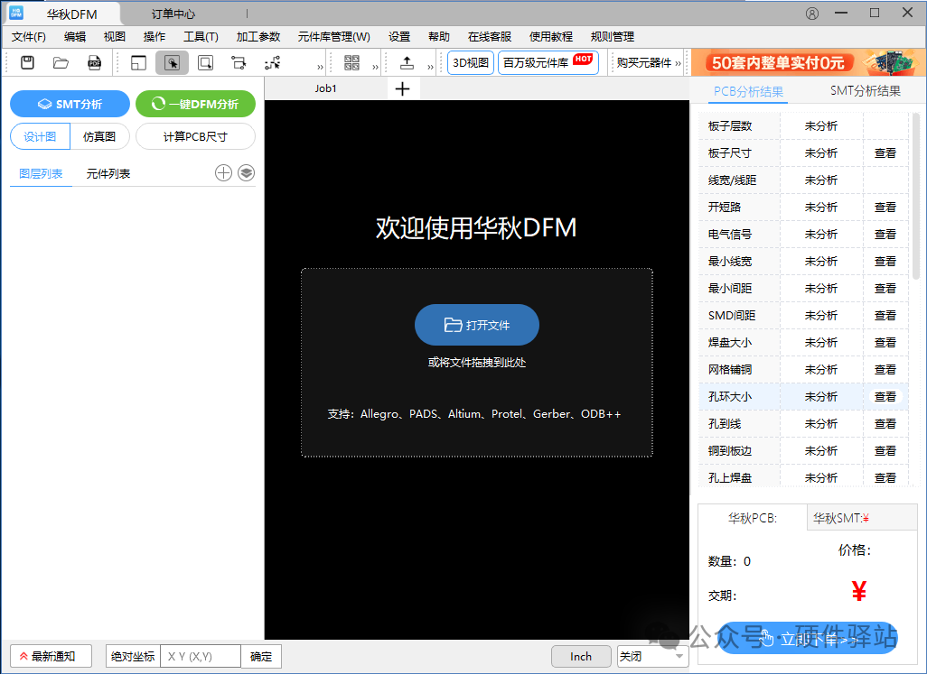Image resolution: width=927 pixels, height=674 pixels.
Task: Switch to the 订单中心 tab
Action: point(173,14)
